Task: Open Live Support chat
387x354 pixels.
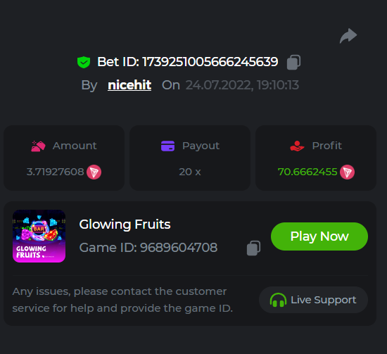Action: pos(313,300)
